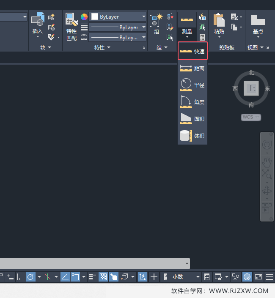Click the linetype icon beside ByLay... box

coord(84,37)
